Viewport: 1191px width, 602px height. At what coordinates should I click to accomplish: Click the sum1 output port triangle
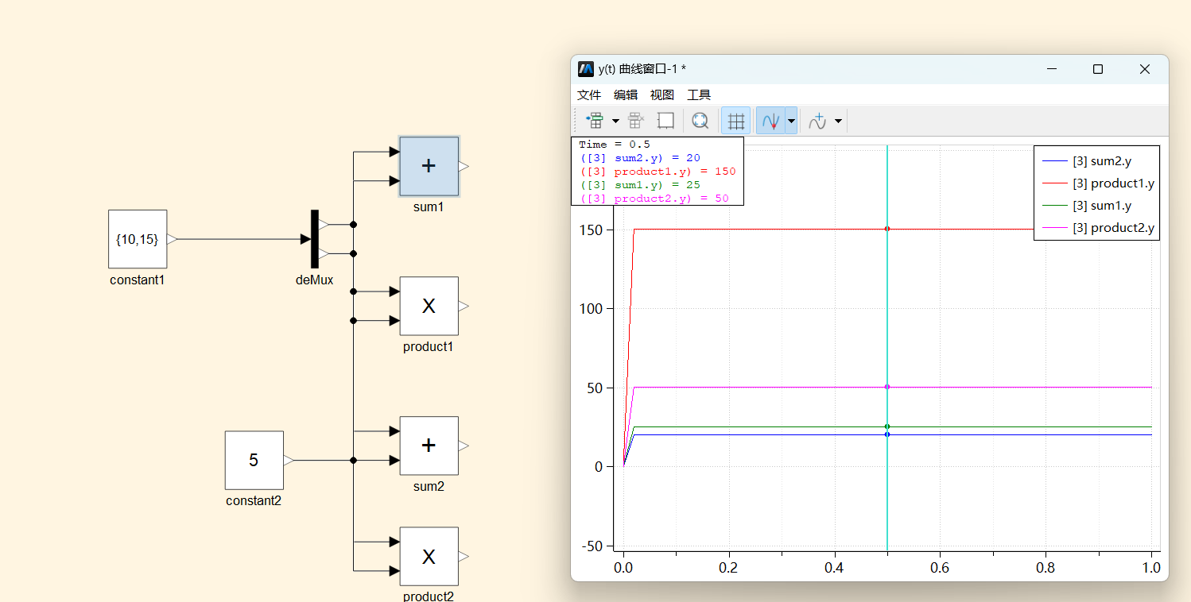pyautogui.click(x=464, y=166)
